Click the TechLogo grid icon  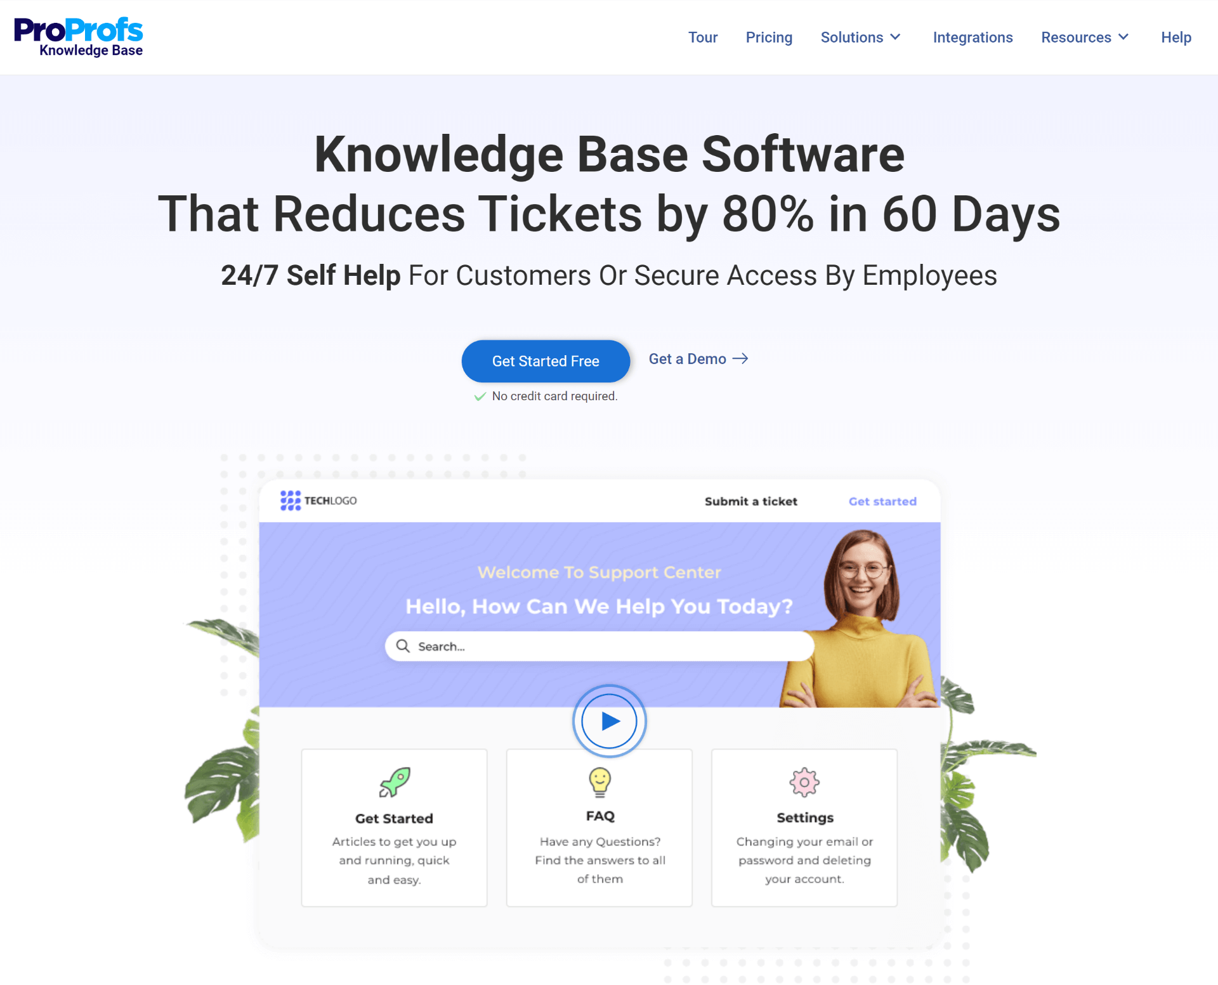click(x=291, y=500)
